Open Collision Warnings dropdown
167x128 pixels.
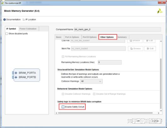(x=91, y=81)
